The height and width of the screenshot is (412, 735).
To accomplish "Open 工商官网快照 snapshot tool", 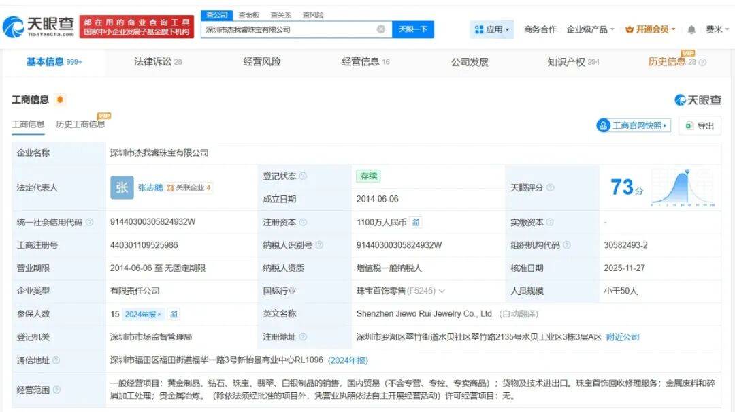I will (x=634, y=125).
